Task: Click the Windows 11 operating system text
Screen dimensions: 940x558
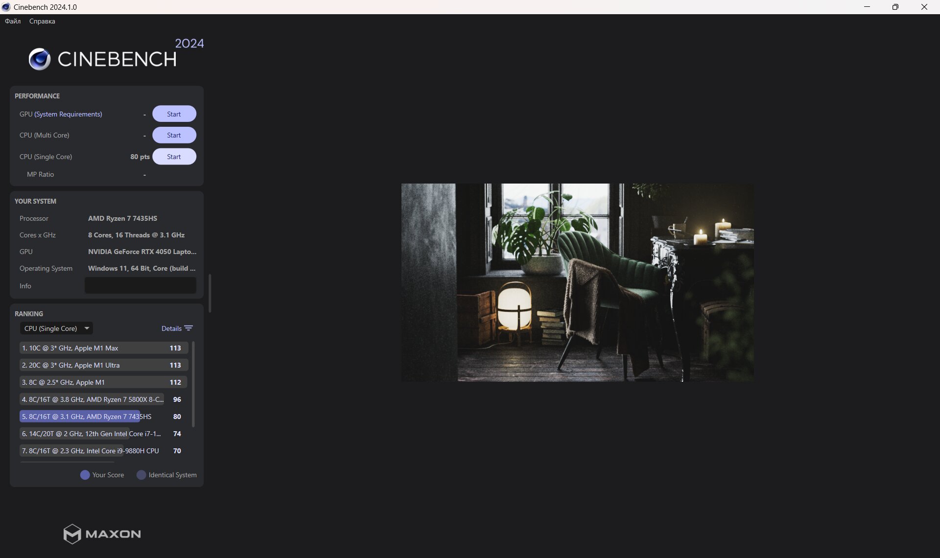Action: coord(141,268)
